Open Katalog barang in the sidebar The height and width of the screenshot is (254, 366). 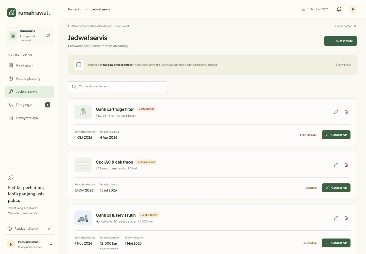click(29, 78)
